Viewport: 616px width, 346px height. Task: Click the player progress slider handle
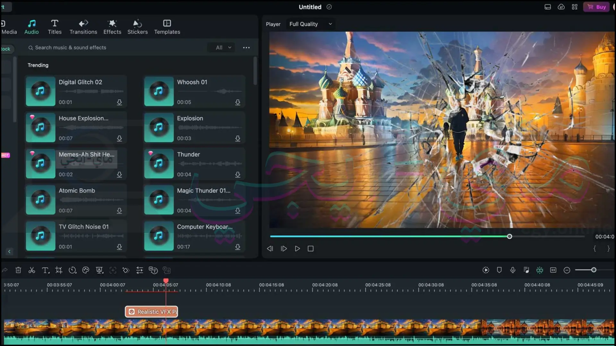(509, 236)
